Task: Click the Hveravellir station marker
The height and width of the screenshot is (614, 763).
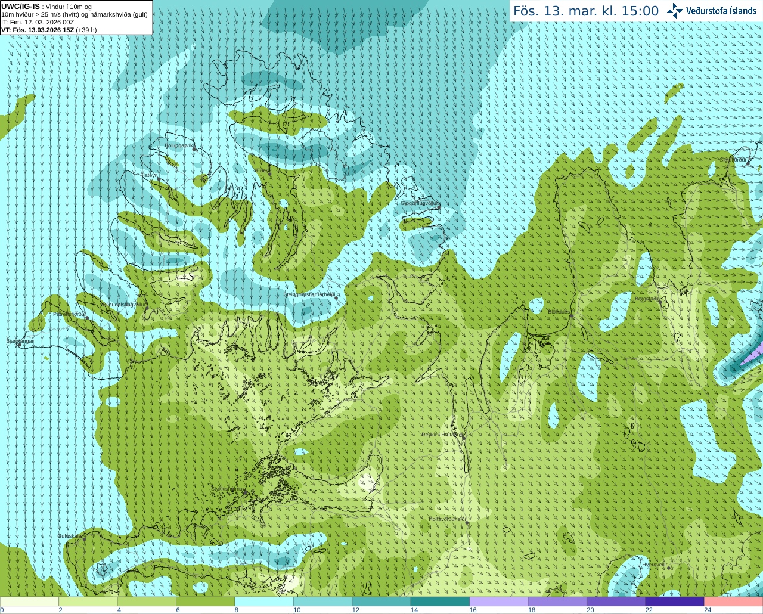Action: (x=669, y=568)
